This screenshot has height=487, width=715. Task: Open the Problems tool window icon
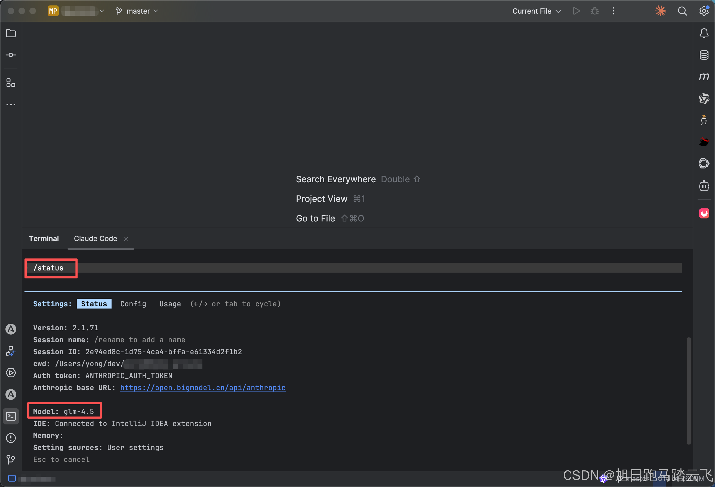pyautogui.click(x=11, y=438)
